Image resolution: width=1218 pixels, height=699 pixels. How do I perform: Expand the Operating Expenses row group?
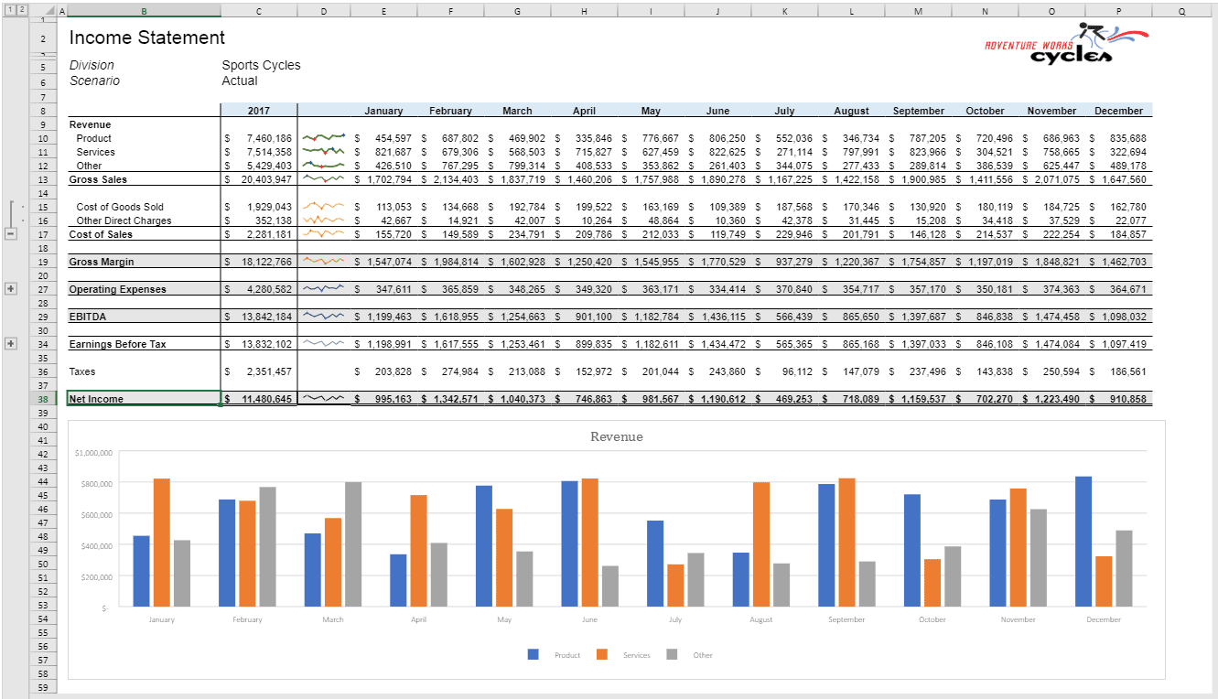(11, 289)
